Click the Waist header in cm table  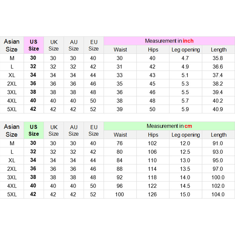[x=120, y=135]
